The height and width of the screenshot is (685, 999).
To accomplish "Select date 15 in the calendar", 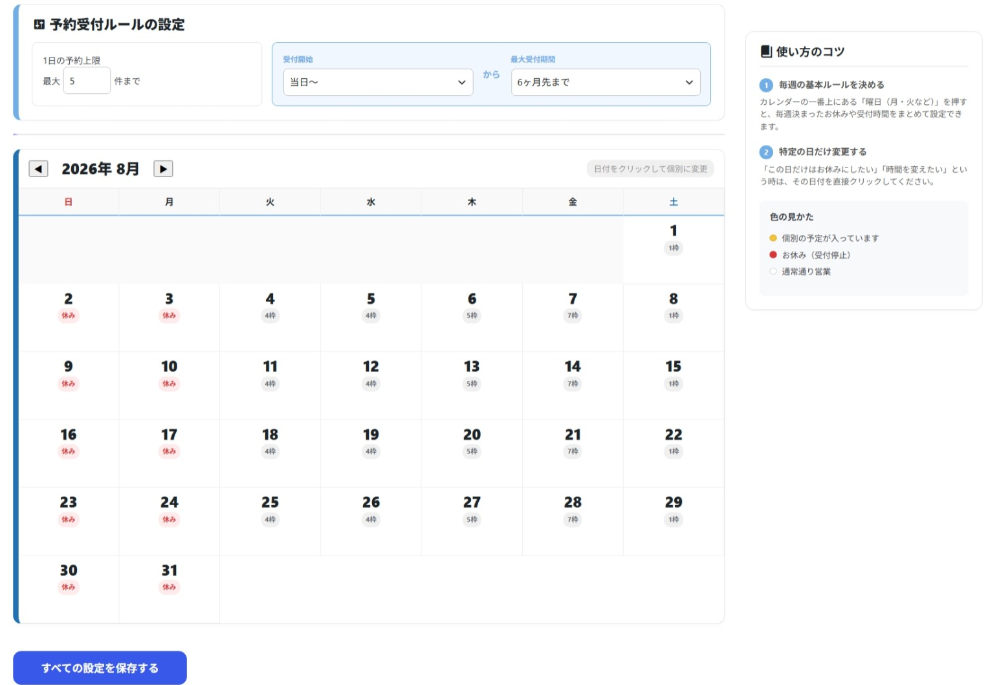I will click(674, 386).
